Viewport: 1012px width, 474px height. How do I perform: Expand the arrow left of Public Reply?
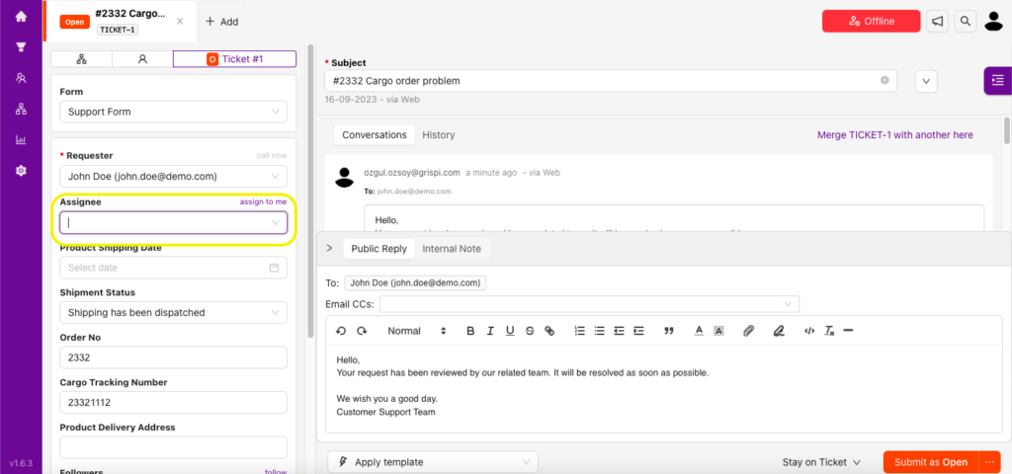click(329, 248)
